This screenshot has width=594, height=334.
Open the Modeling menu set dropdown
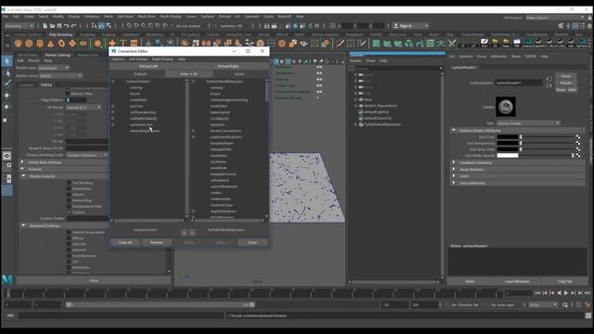click(19, 26)
